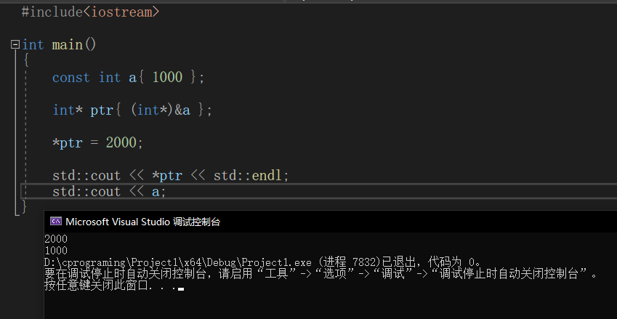Collapse the main() function code block

(x=15, y=44)
